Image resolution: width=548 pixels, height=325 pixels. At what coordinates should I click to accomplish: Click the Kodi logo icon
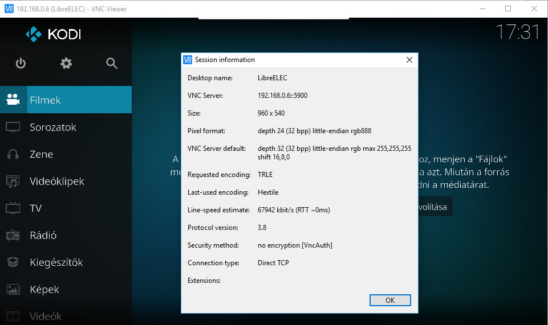[x=34, y=34]
